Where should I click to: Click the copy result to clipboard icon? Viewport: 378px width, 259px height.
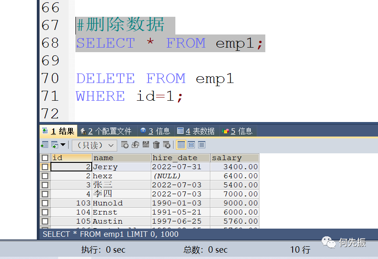[55, 145]
